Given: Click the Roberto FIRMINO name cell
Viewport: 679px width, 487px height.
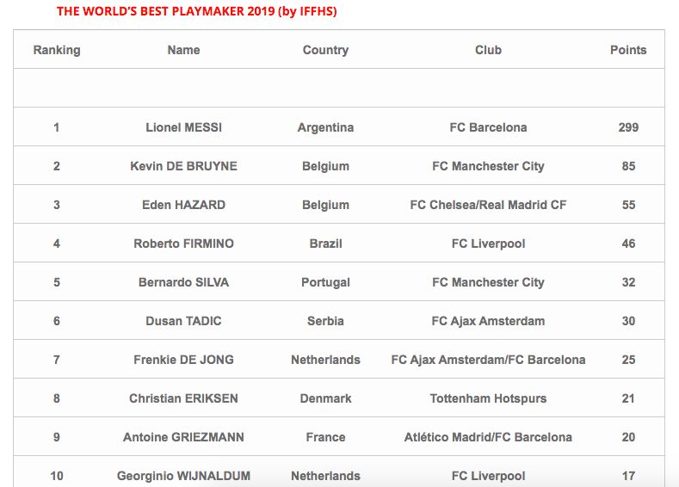Looking at the screenshot, I should pyautogui.click(x=183, y=243).
